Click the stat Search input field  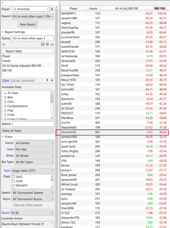click(33, 124)
